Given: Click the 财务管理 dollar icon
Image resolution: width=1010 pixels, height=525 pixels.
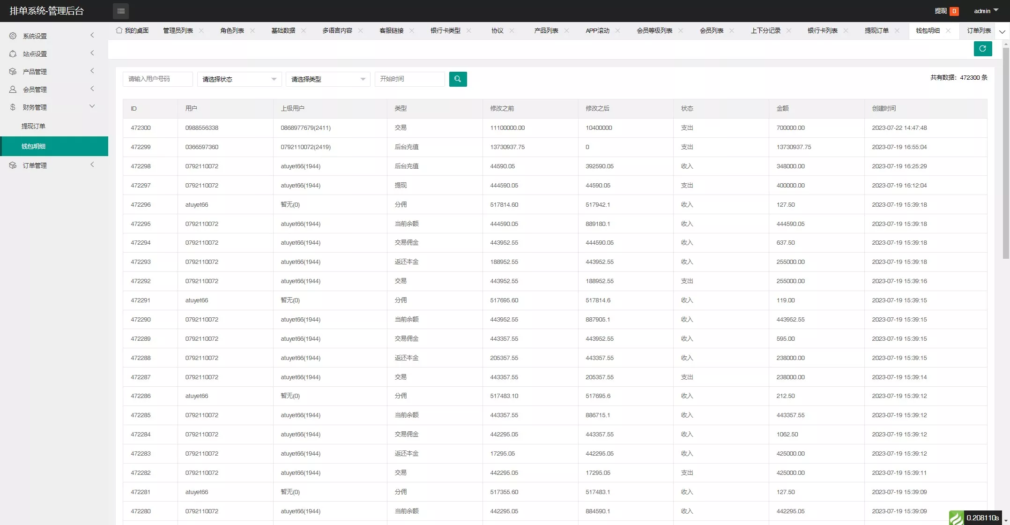Looking at the screenshot, I should coord(13,107).
